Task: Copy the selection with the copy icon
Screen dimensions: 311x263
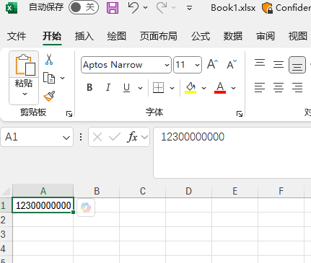Action: [49, 78]
